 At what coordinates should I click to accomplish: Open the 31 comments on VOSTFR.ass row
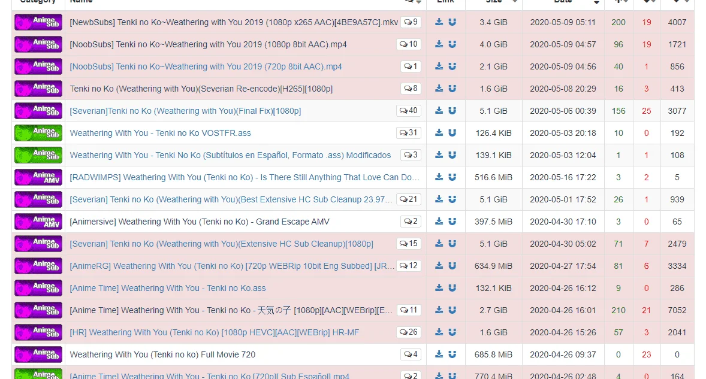[408, 132]
